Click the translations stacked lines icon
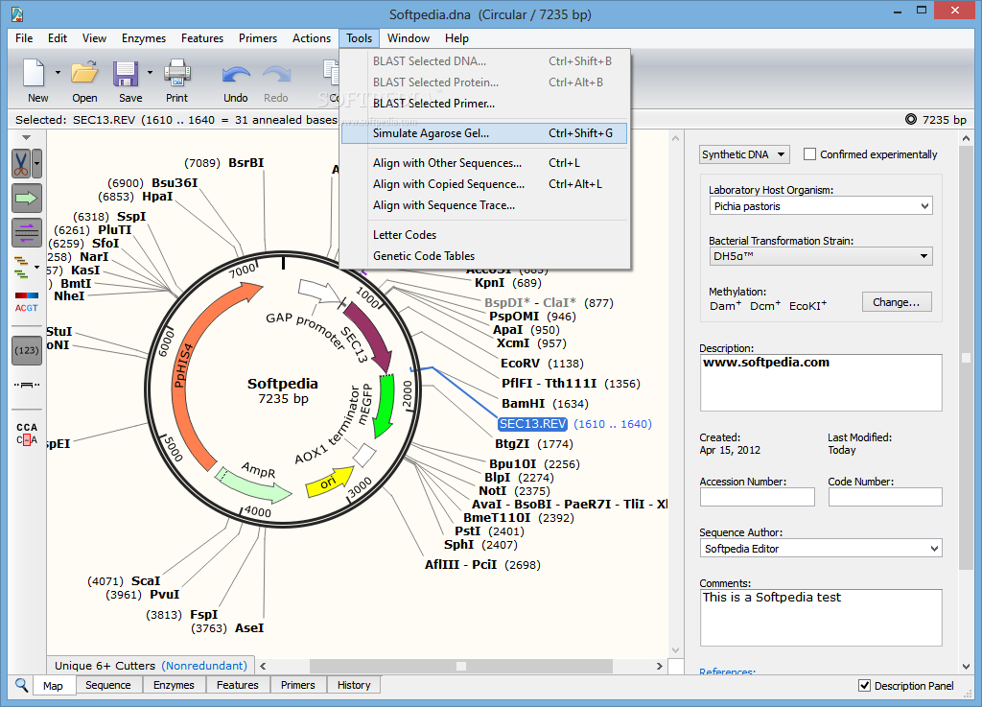 point(21,268)
